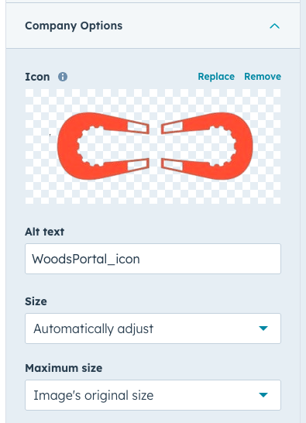
Task: Click the Size dropdown caret arrow
Action: pyautogui.click(x=263, y=328)
